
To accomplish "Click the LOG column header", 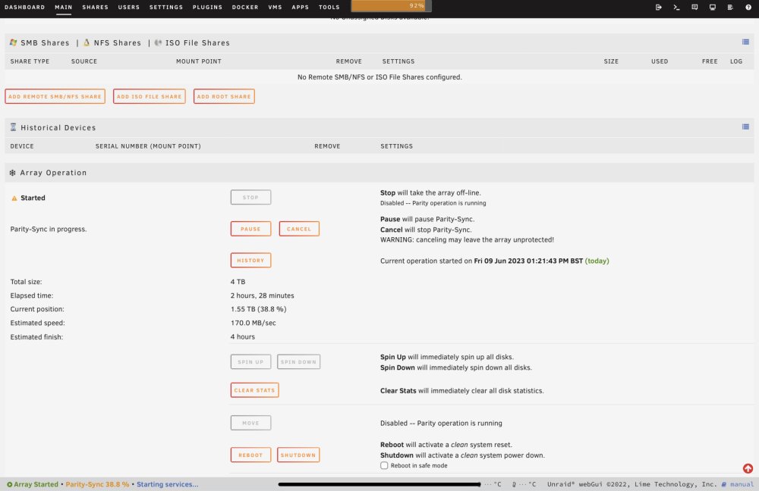I will 736,61.
